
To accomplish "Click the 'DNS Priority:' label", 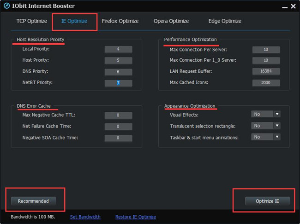I will (x=35, y=71).
